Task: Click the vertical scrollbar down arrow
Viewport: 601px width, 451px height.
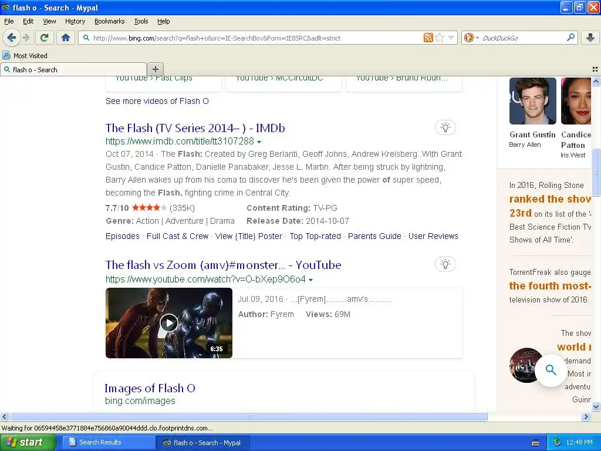Action: pyautogui.click(x=596, y=407)
